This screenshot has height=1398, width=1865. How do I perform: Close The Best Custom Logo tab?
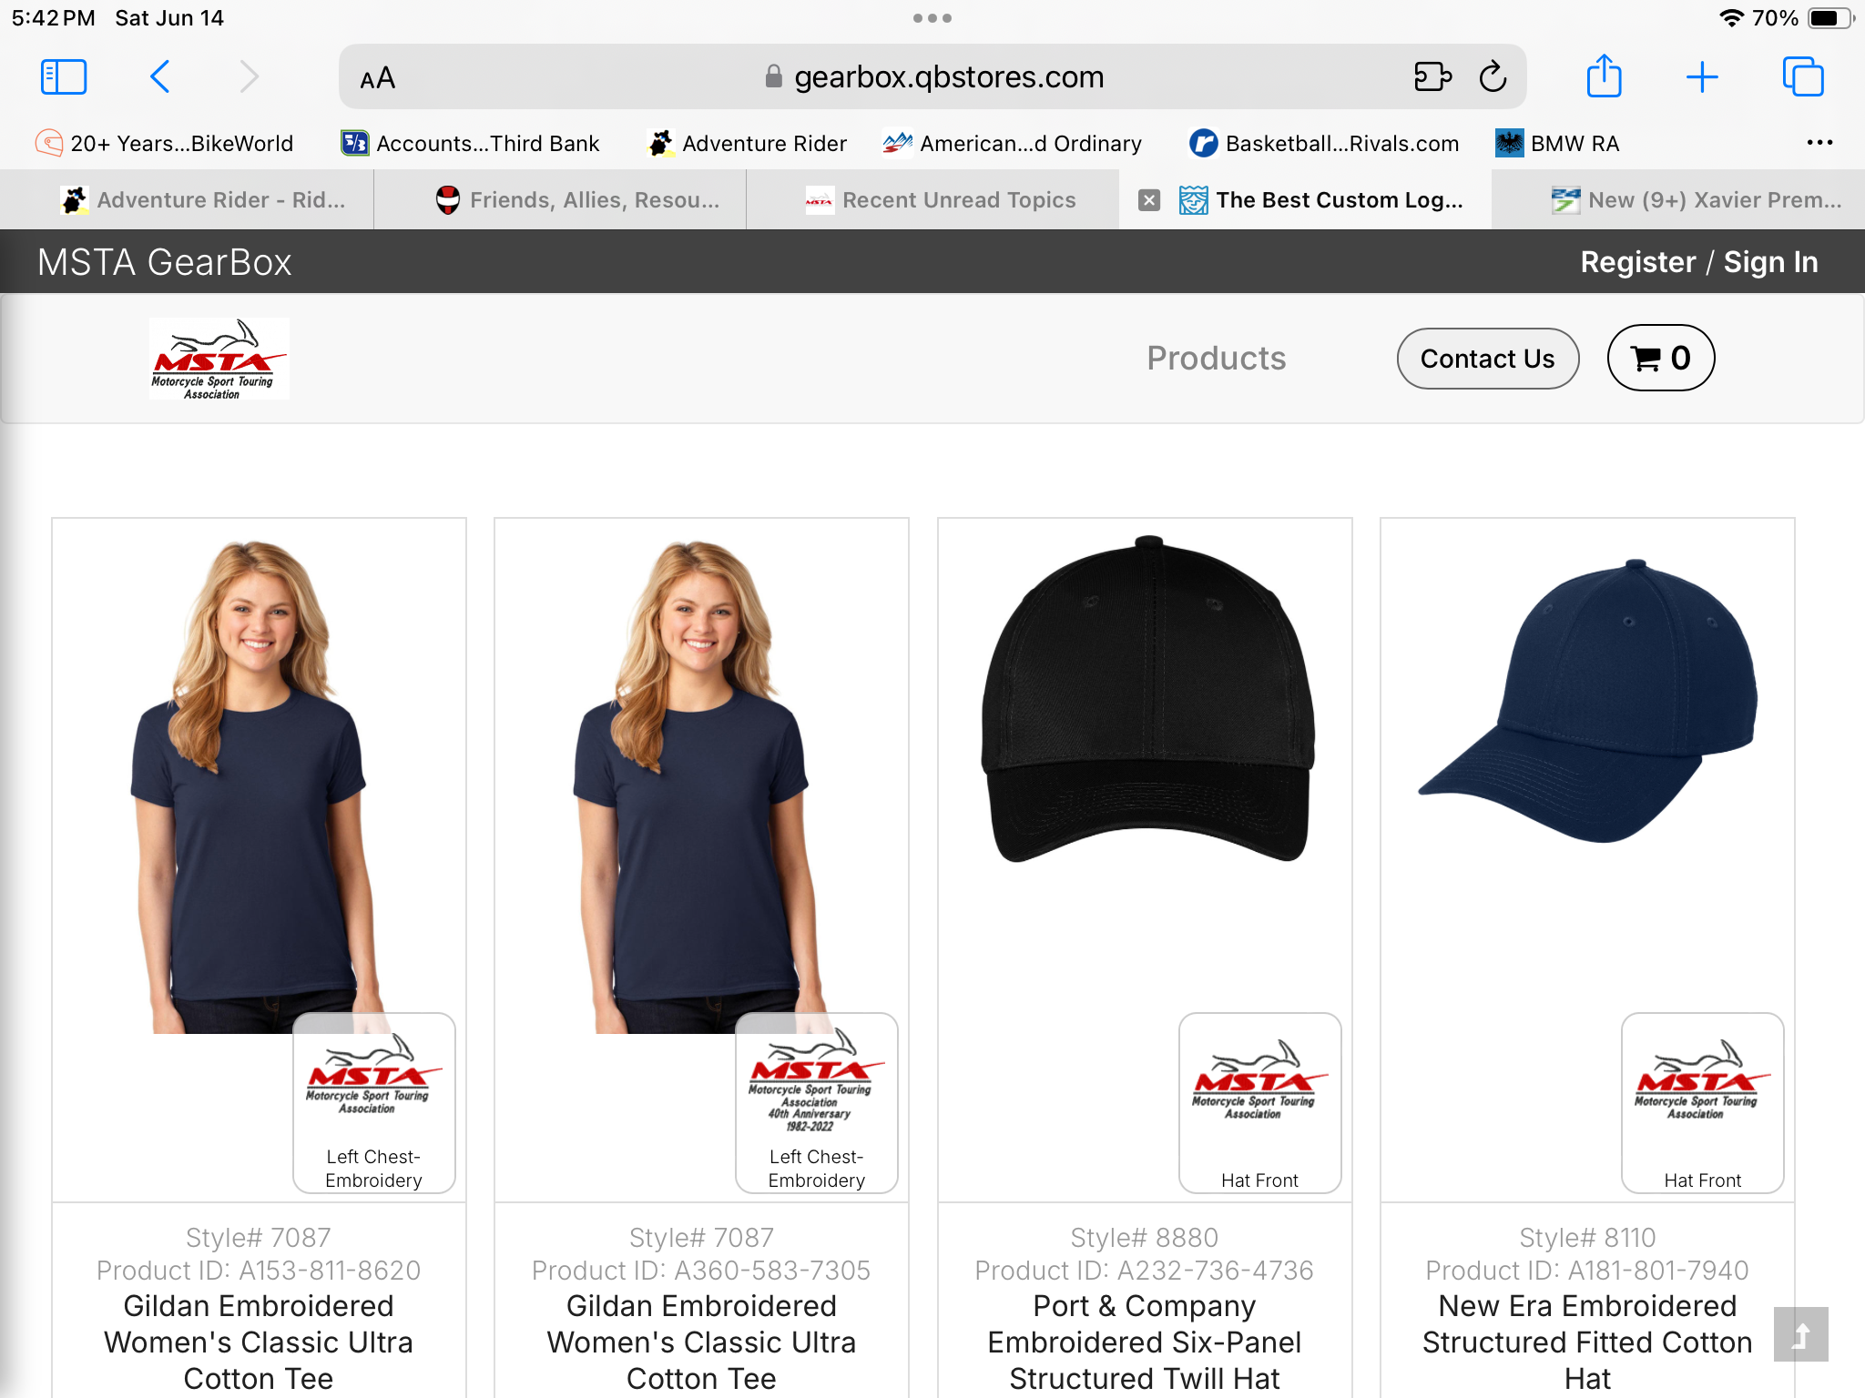(x=1149, y=200)
